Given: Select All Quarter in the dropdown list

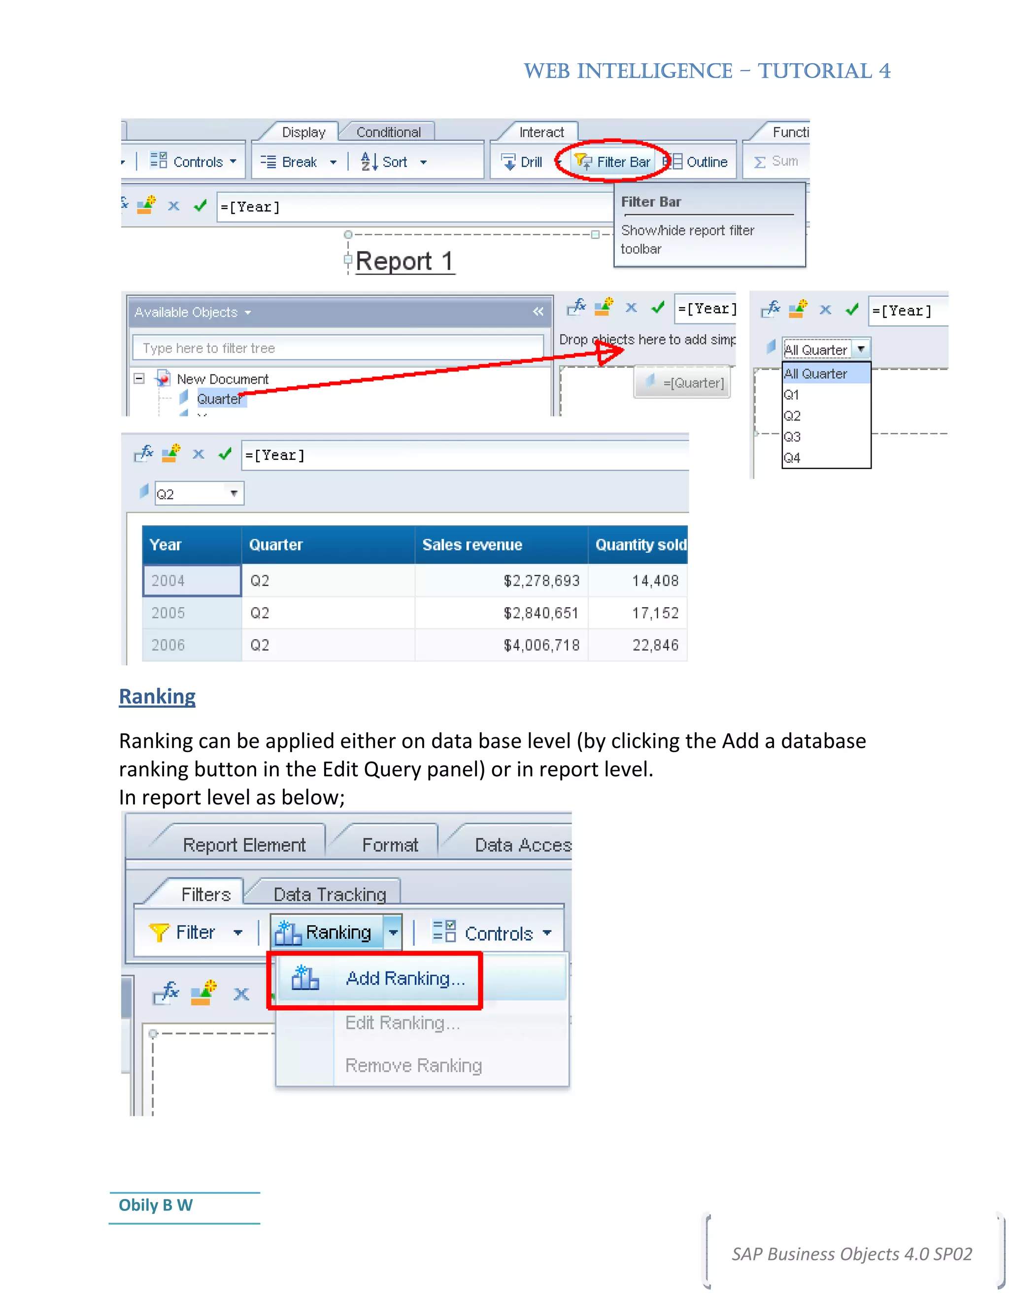Looking at the screenshot, I should tap(826, 374).
